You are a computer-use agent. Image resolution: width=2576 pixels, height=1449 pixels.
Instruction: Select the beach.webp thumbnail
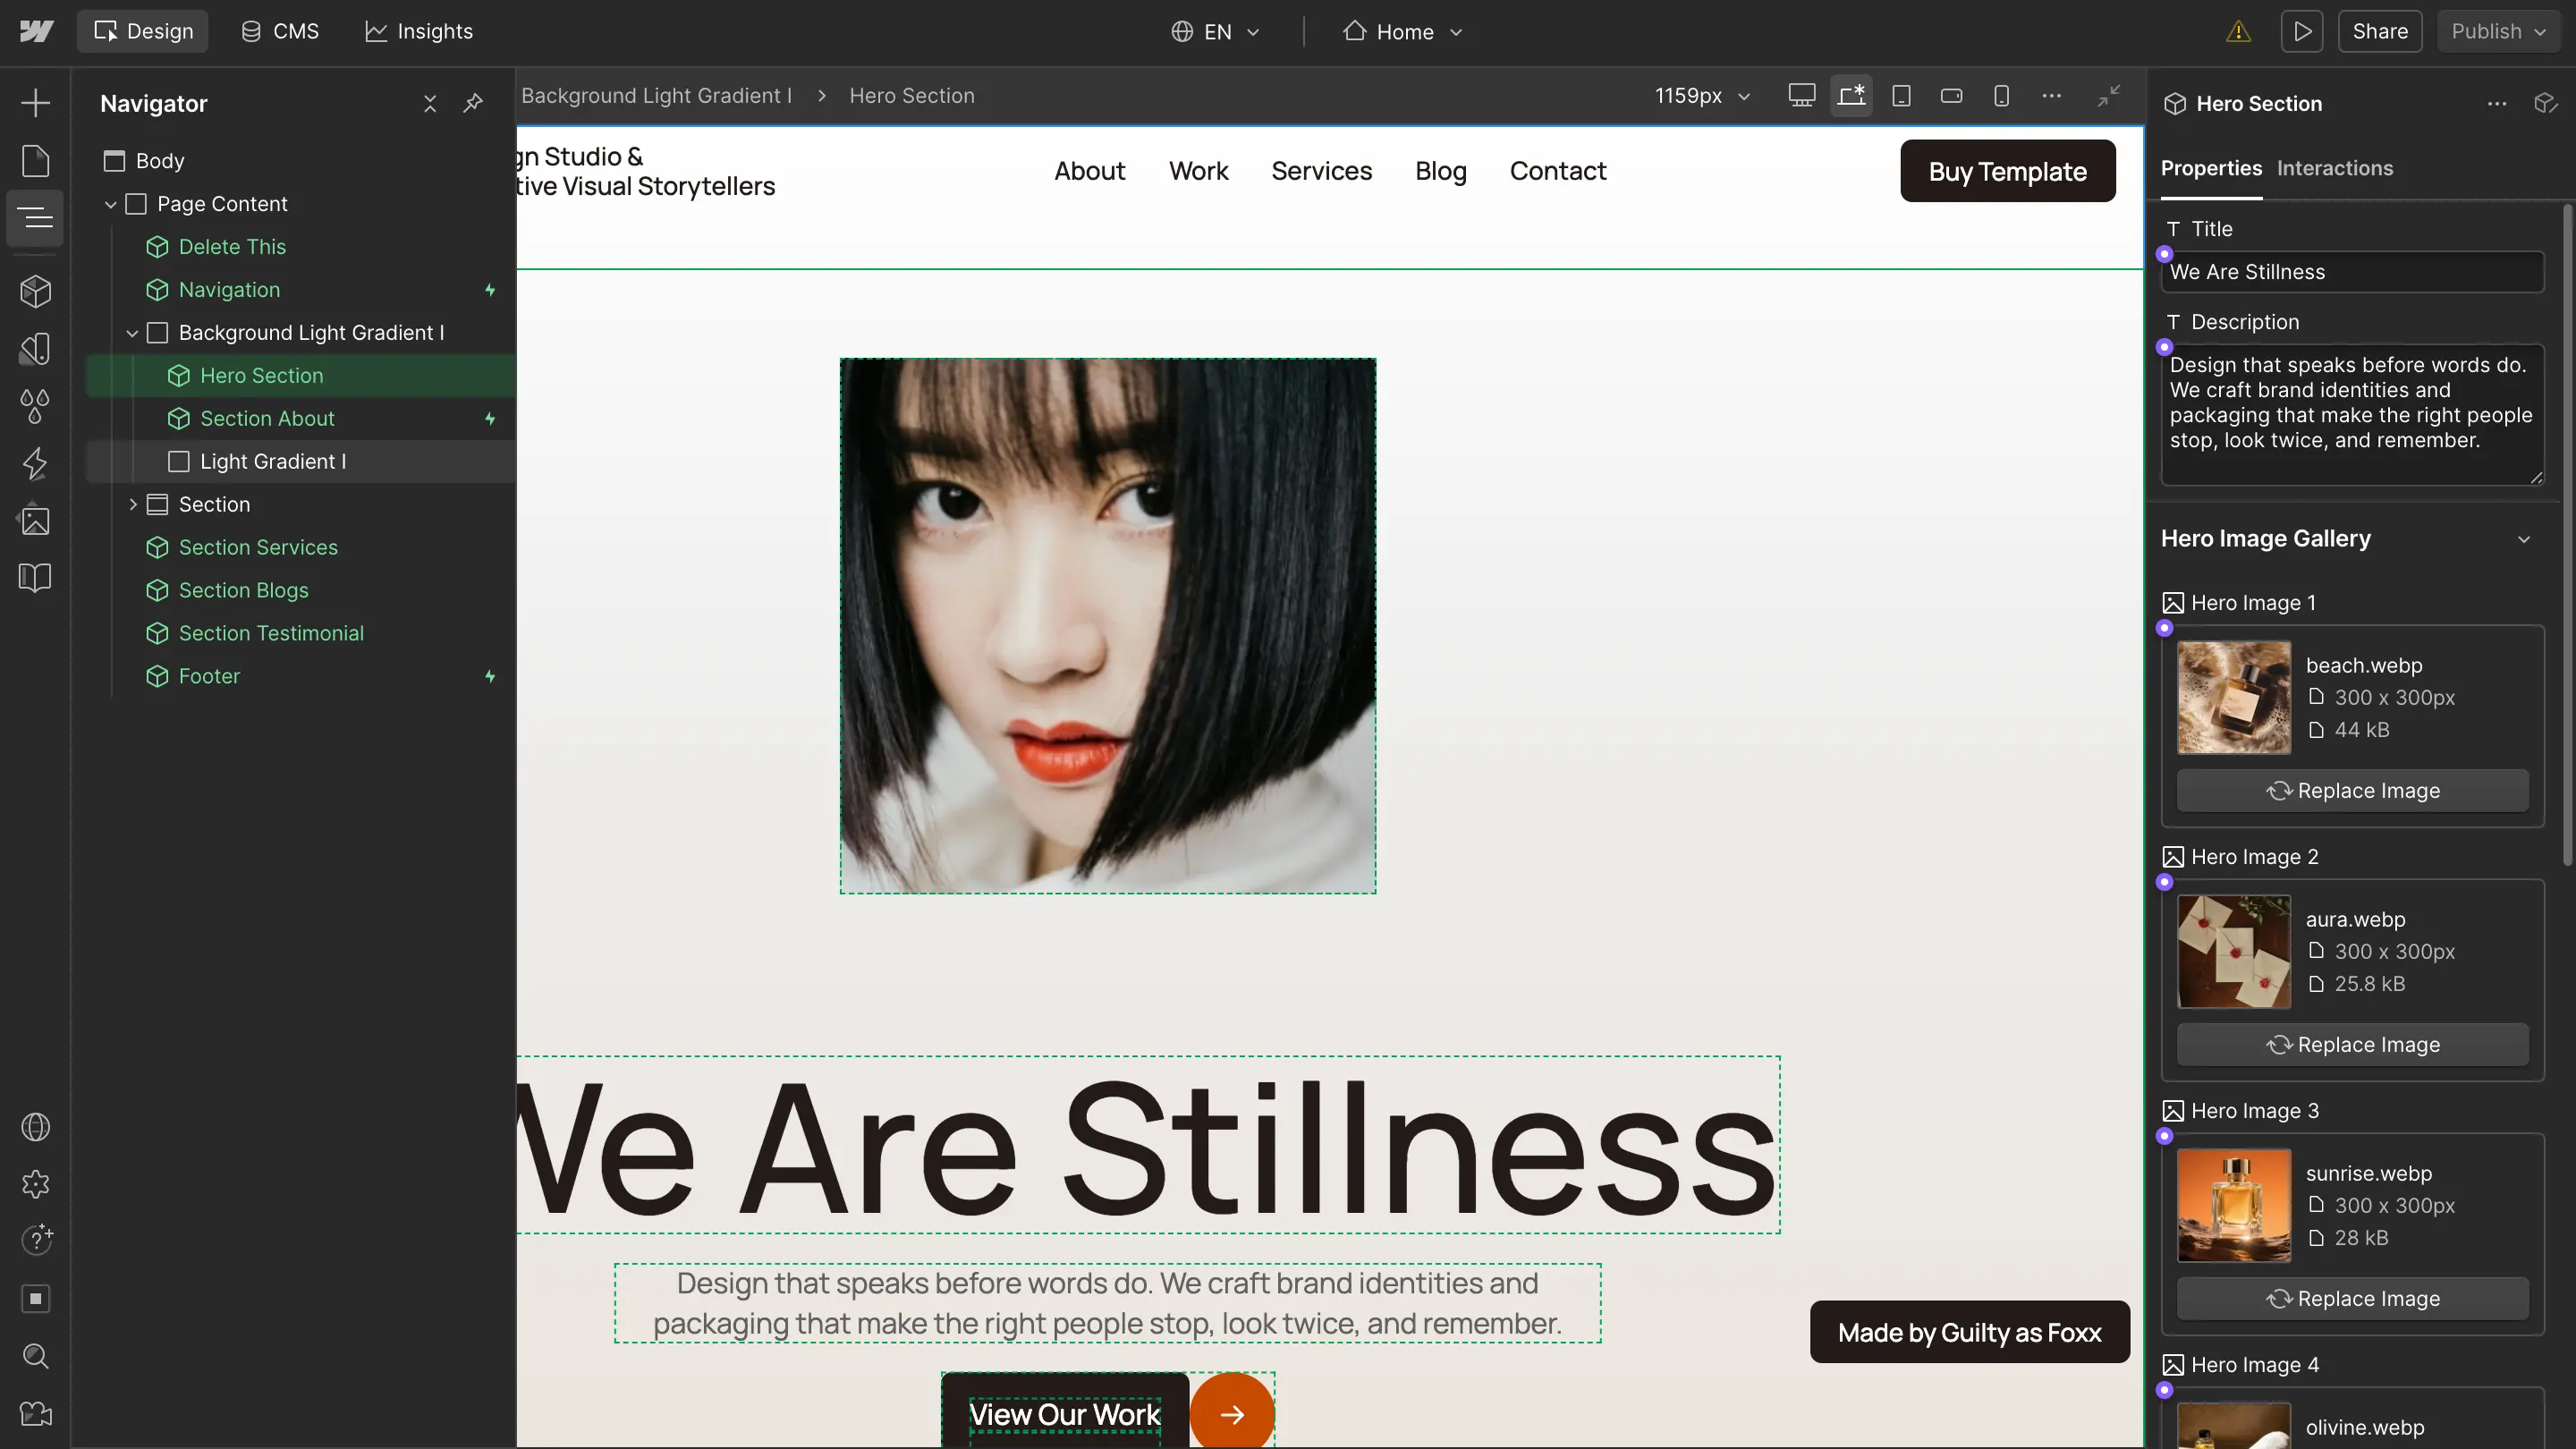[x=2233, y=697]
